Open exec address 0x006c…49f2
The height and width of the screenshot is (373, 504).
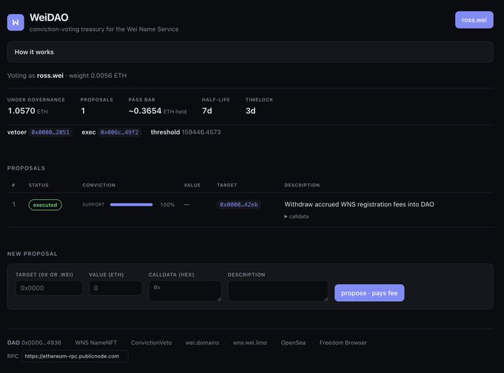119,132
